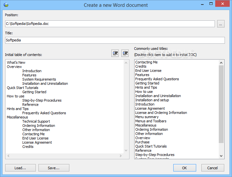Image resolution: width=232 pixels, height=177 pixels.
Task: Select "Ordering Information" in initial TOC
Action: (39, 126)
